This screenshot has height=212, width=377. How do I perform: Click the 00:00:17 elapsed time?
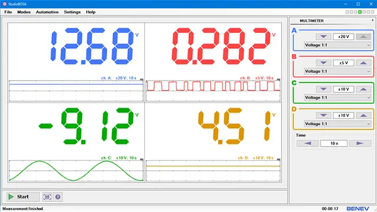(x=330, y=208)
